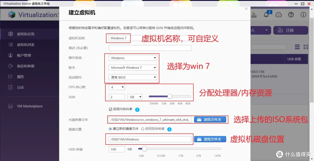Screen dimensions: 314x161
Task: Click the 备份和恢复 clock icon
Action: (x=10, y=66)
